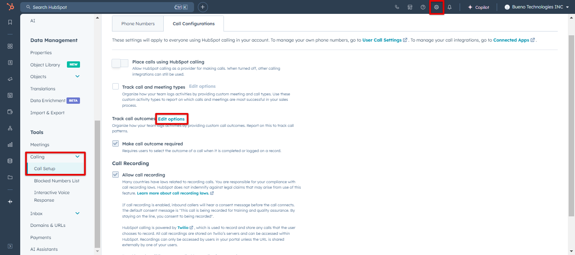This screenshot has height=255, width=575.
Task: Click the main page vertical scrollbar
Action: (571, 126)
